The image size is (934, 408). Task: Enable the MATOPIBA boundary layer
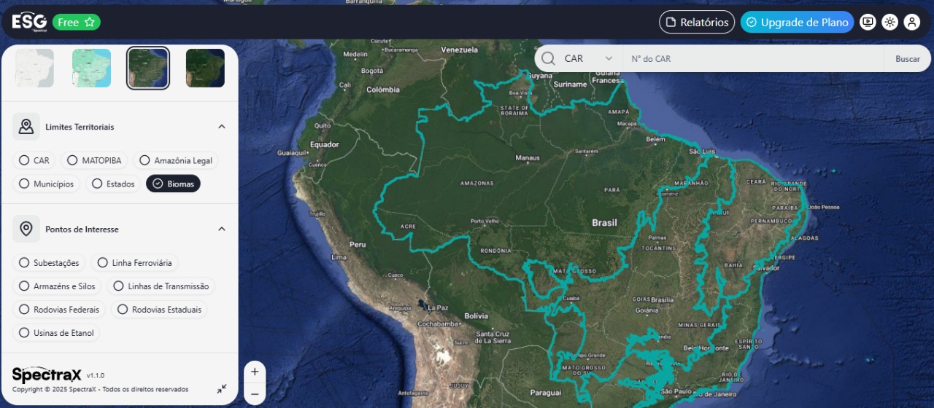pyautogui.click(x=94, y=160)
